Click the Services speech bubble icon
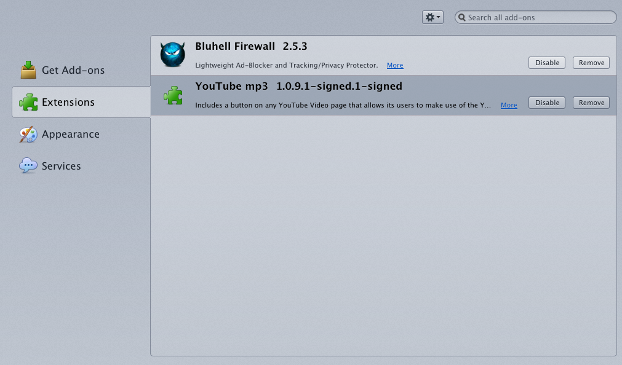This screenshot has width=622, height=365. 28,165
